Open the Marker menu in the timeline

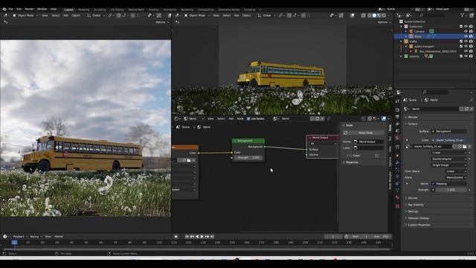[59, 237]
